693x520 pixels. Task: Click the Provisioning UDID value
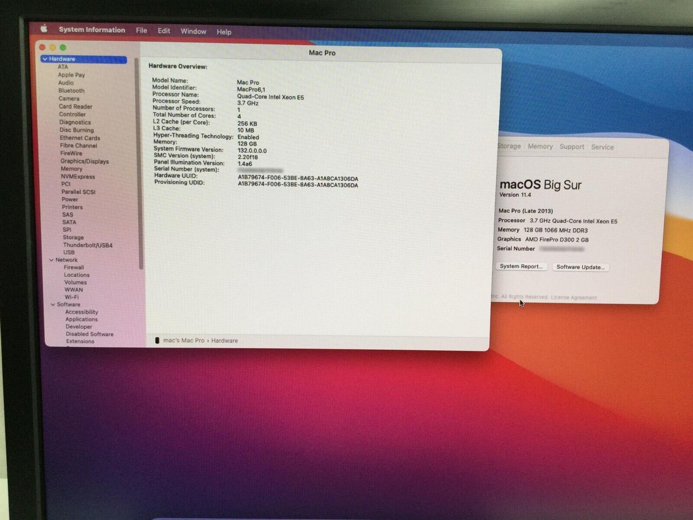(x=298, y=185)
